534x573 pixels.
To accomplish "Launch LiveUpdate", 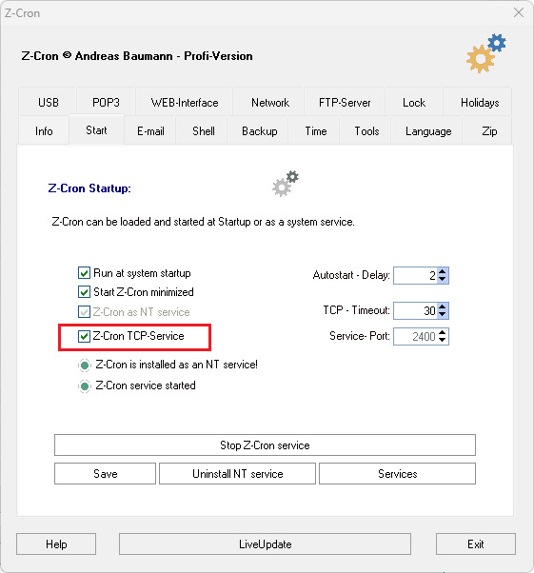I will (x=265, y=544).
